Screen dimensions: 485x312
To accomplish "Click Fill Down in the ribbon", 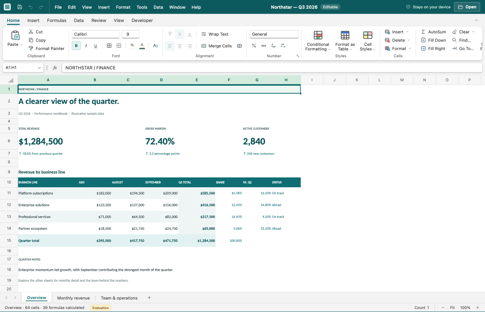I will point(433,40).
